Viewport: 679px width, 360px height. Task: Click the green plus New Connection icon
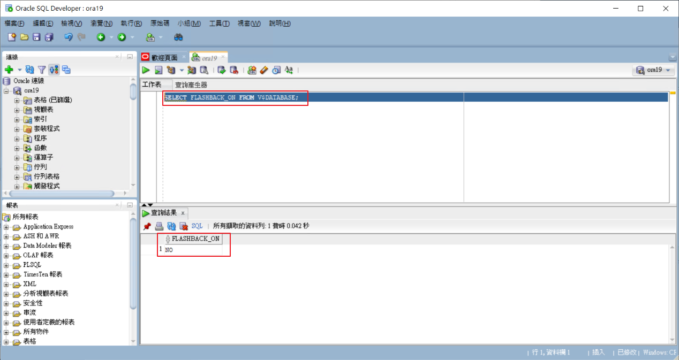coord(9,70)
